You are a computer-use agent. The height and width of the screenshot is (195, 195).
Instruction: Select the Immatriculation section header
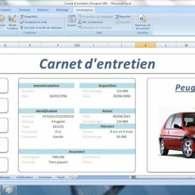tap(46, 85)
